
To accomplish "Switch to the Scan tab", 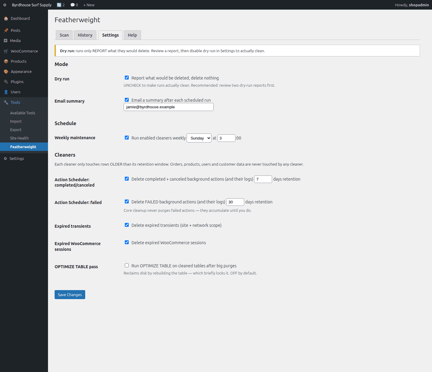I will (64, 35).
